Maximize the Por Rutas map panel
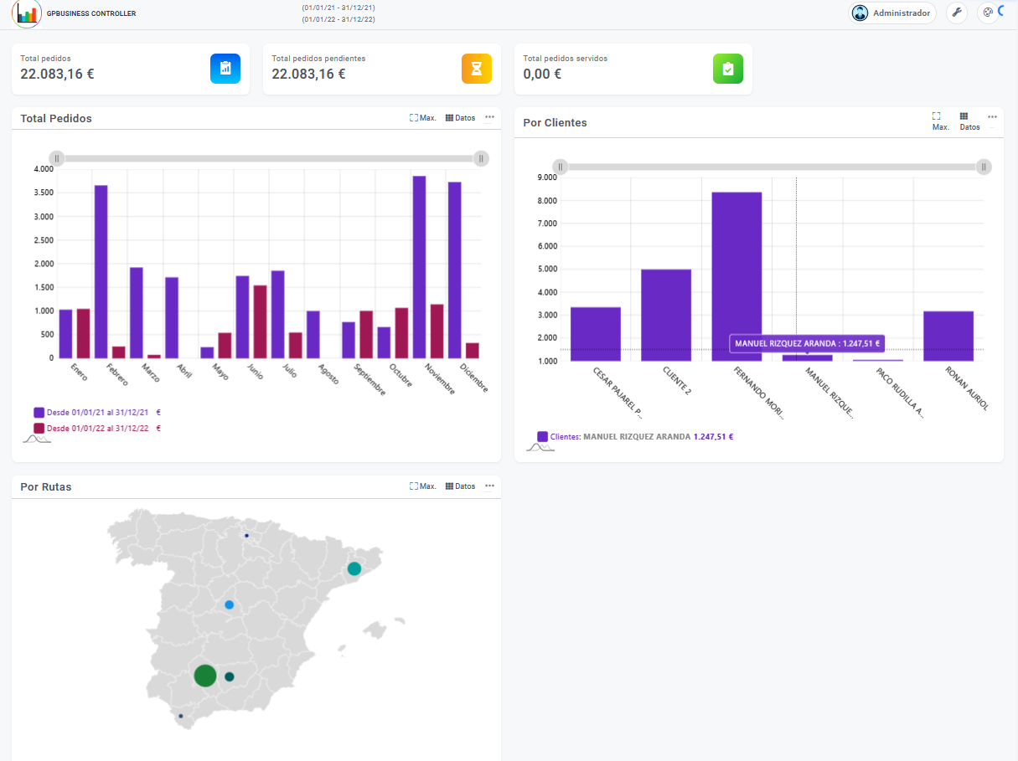The width and height of the screenshot is (1018, 761). click(x=422, y=486)
